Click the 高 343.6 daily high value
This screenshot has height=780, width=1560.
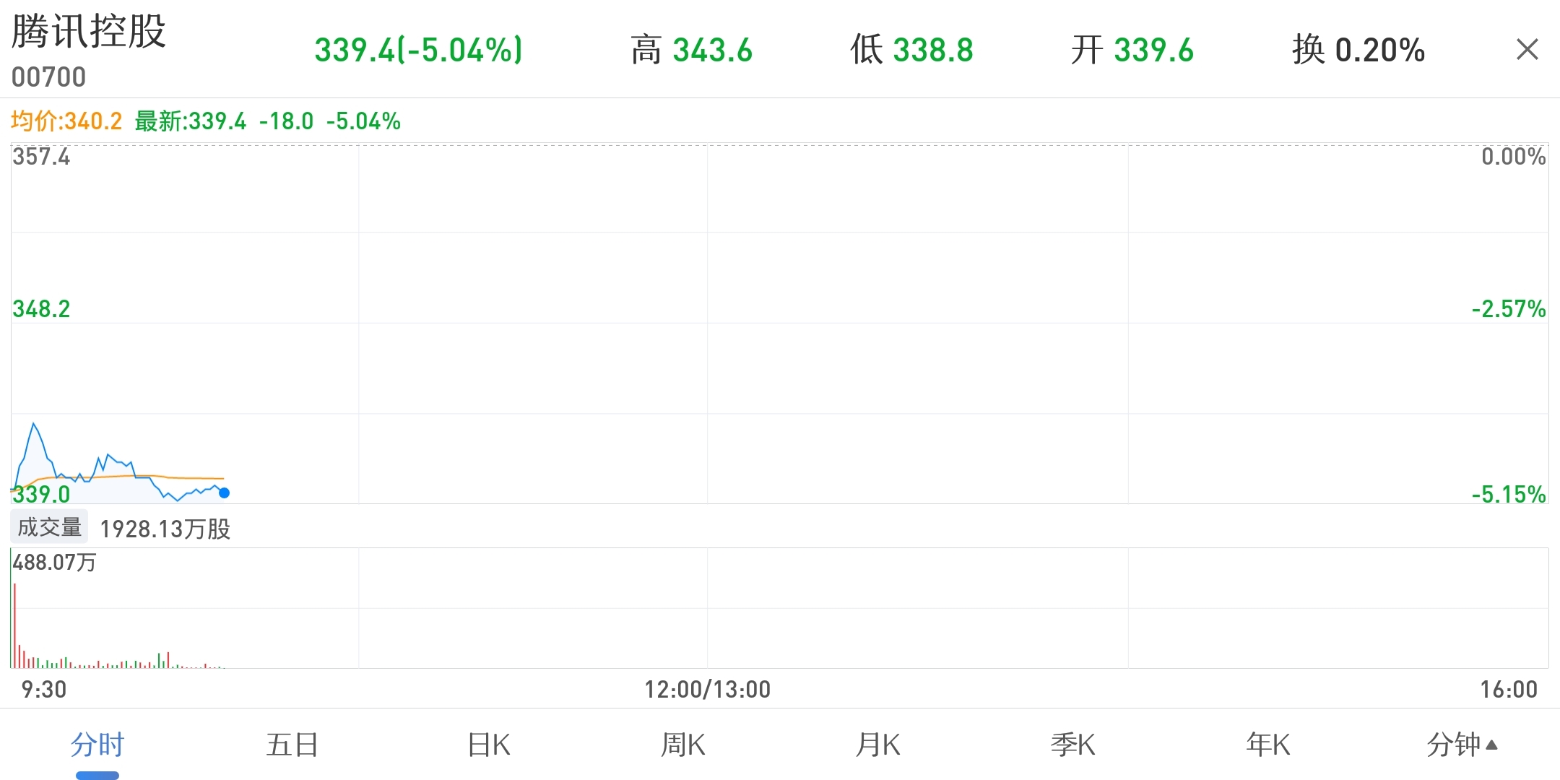691,50
